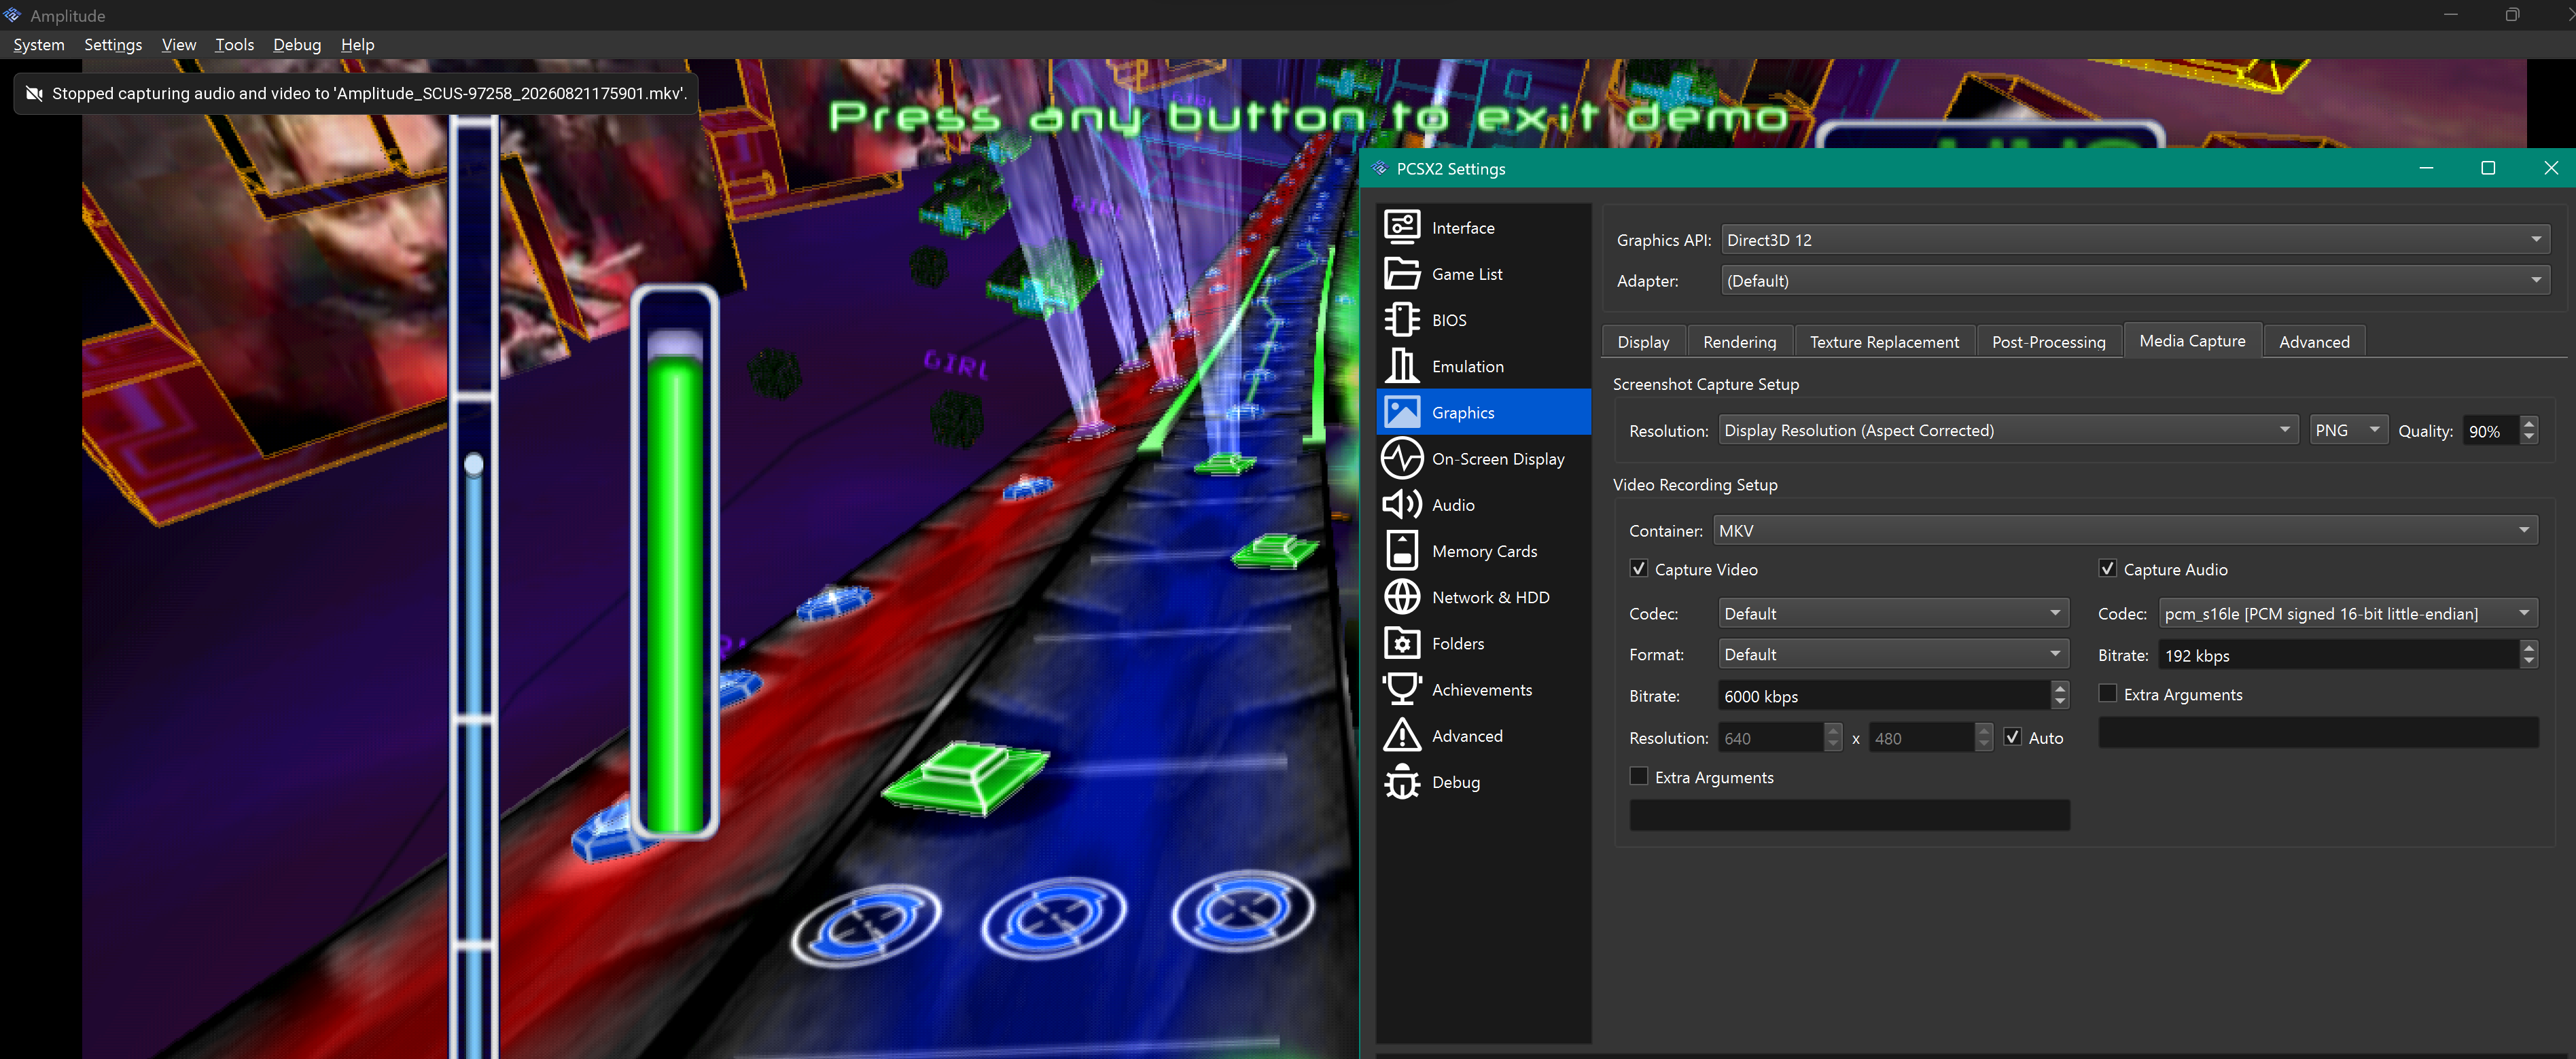Image resolution: width=2576 pixels, height=1059 pixels.
Task: Open the Graphics API dropdown
Action: [x=2135, y=240]
